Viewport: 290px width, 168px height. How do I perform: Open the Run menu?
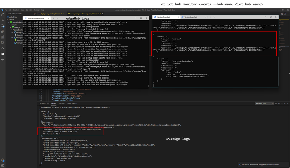[31, 10]
